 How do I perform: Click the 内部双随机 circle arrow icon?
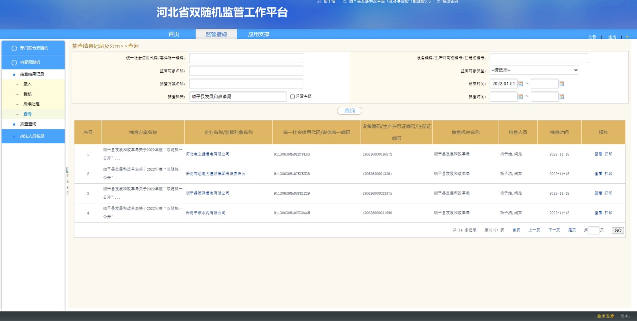(x=14, y=63)
